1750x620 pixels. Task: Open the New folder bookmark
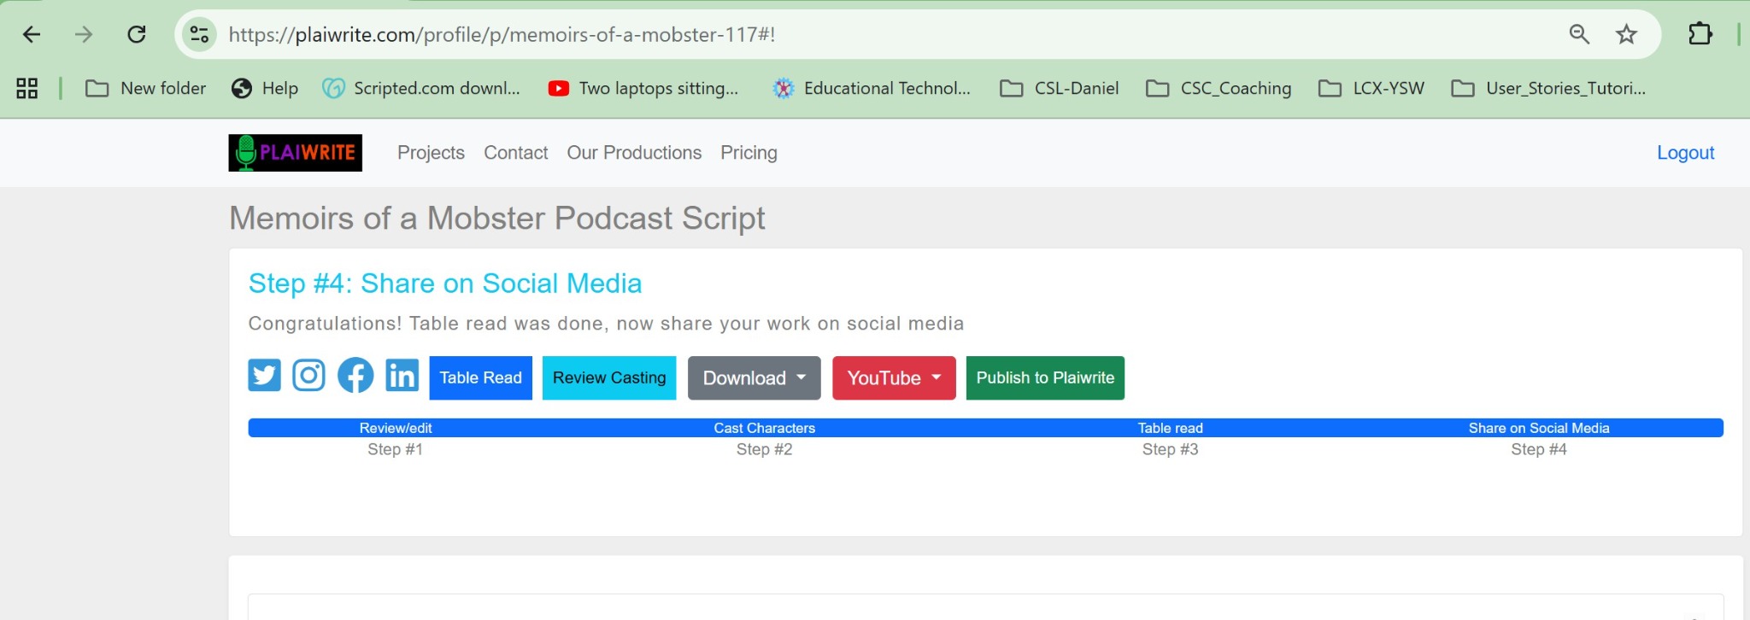point(146,88)
